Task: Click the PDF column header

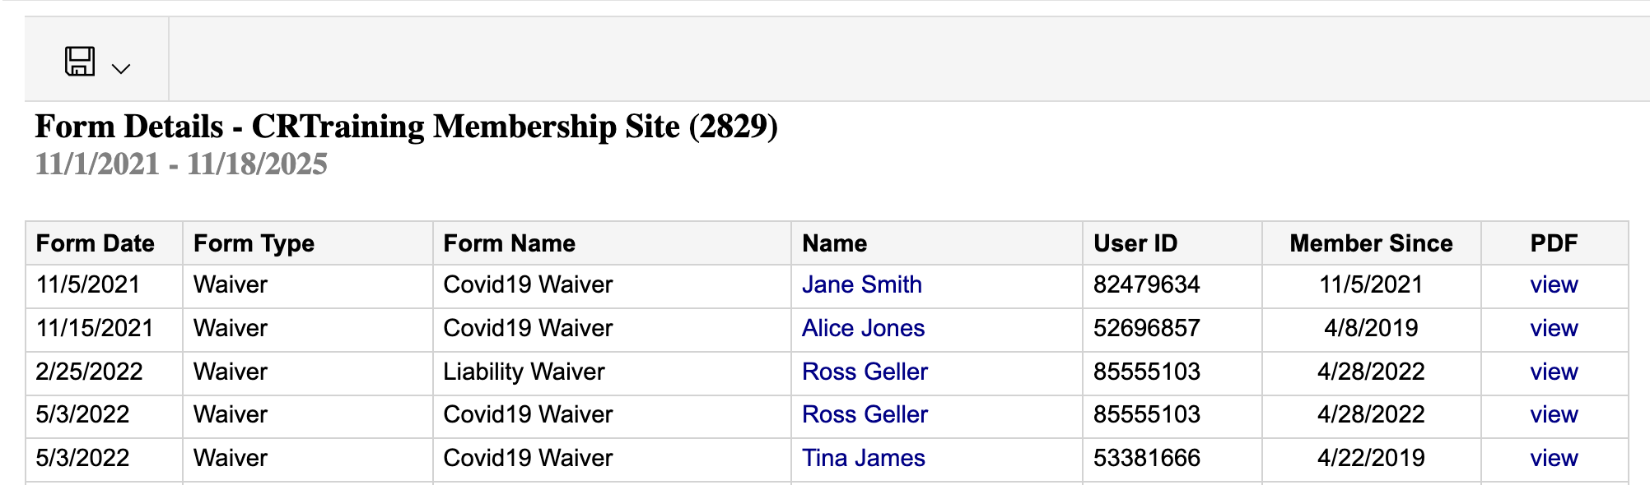Action: [x=1554, y=243]
